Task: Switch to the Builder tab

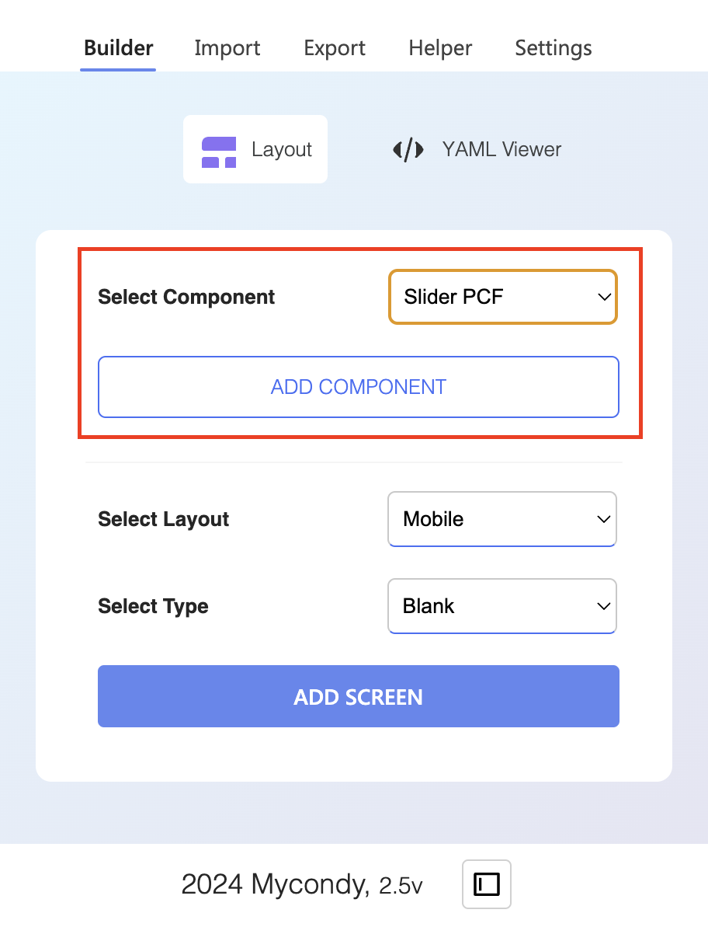Action: (118, 48)
